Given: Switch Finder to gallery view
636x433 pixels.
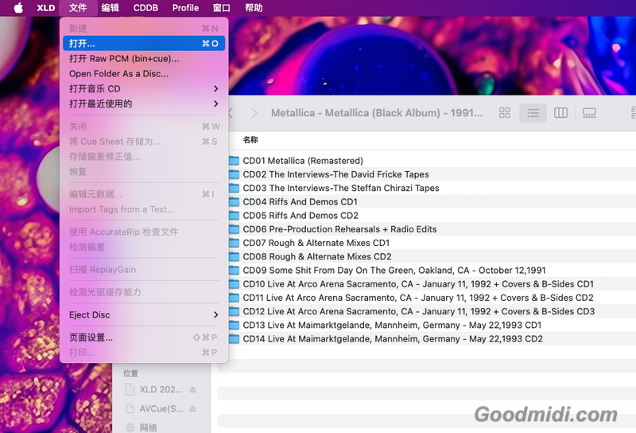Looking at the screenshot, I should (x=589, y=112).
